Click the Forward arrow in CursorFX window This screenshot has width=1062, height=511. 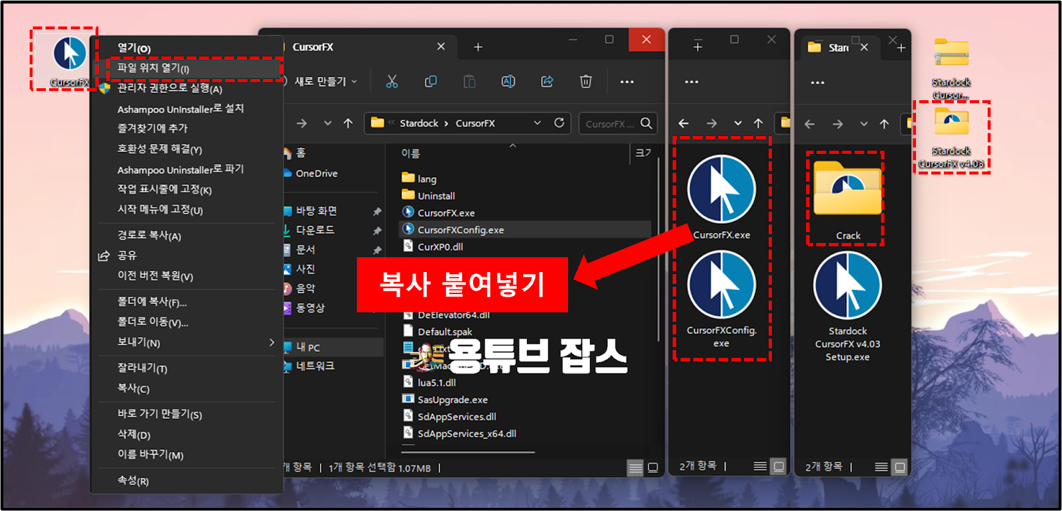click(301, 123)
